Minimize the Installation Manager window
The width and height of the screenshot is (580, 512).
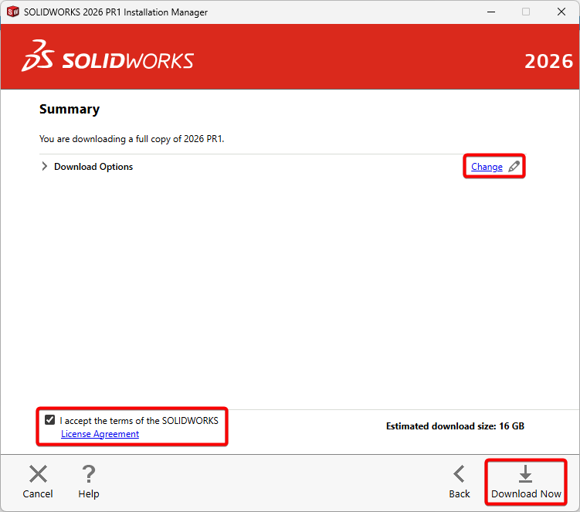point(491,12)
